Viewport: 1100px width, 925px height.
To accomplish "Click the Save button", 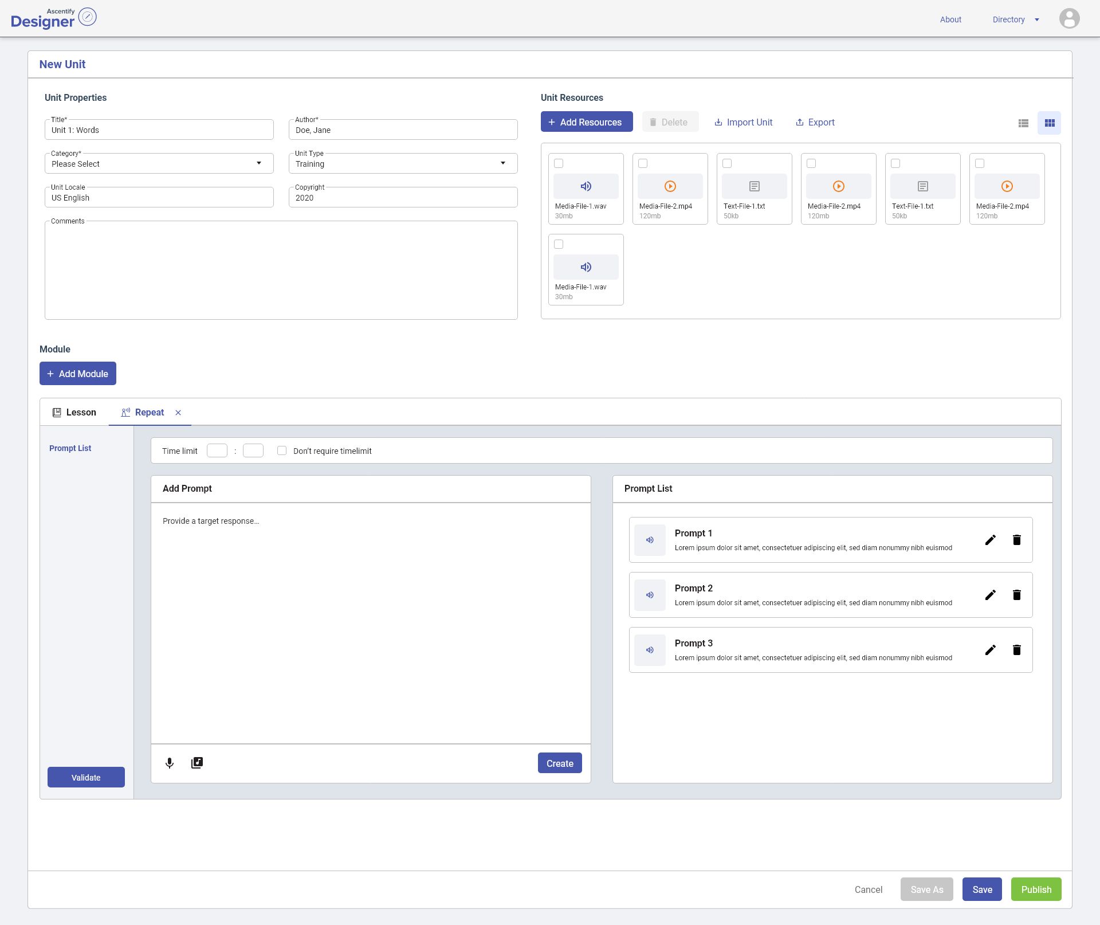I will 982,889.
